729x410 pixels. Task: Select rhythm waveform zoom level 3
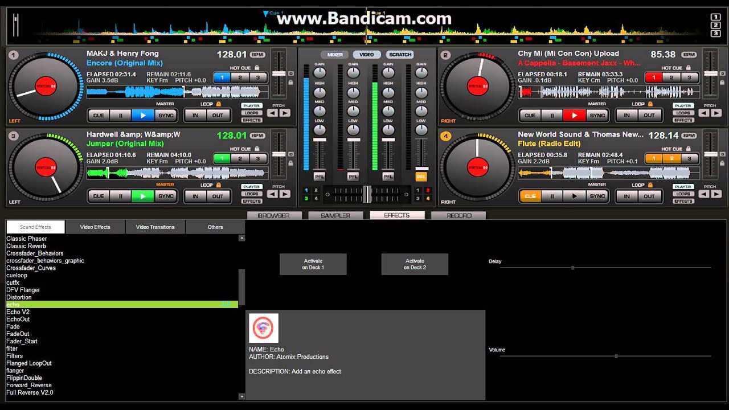coord(716,34)
